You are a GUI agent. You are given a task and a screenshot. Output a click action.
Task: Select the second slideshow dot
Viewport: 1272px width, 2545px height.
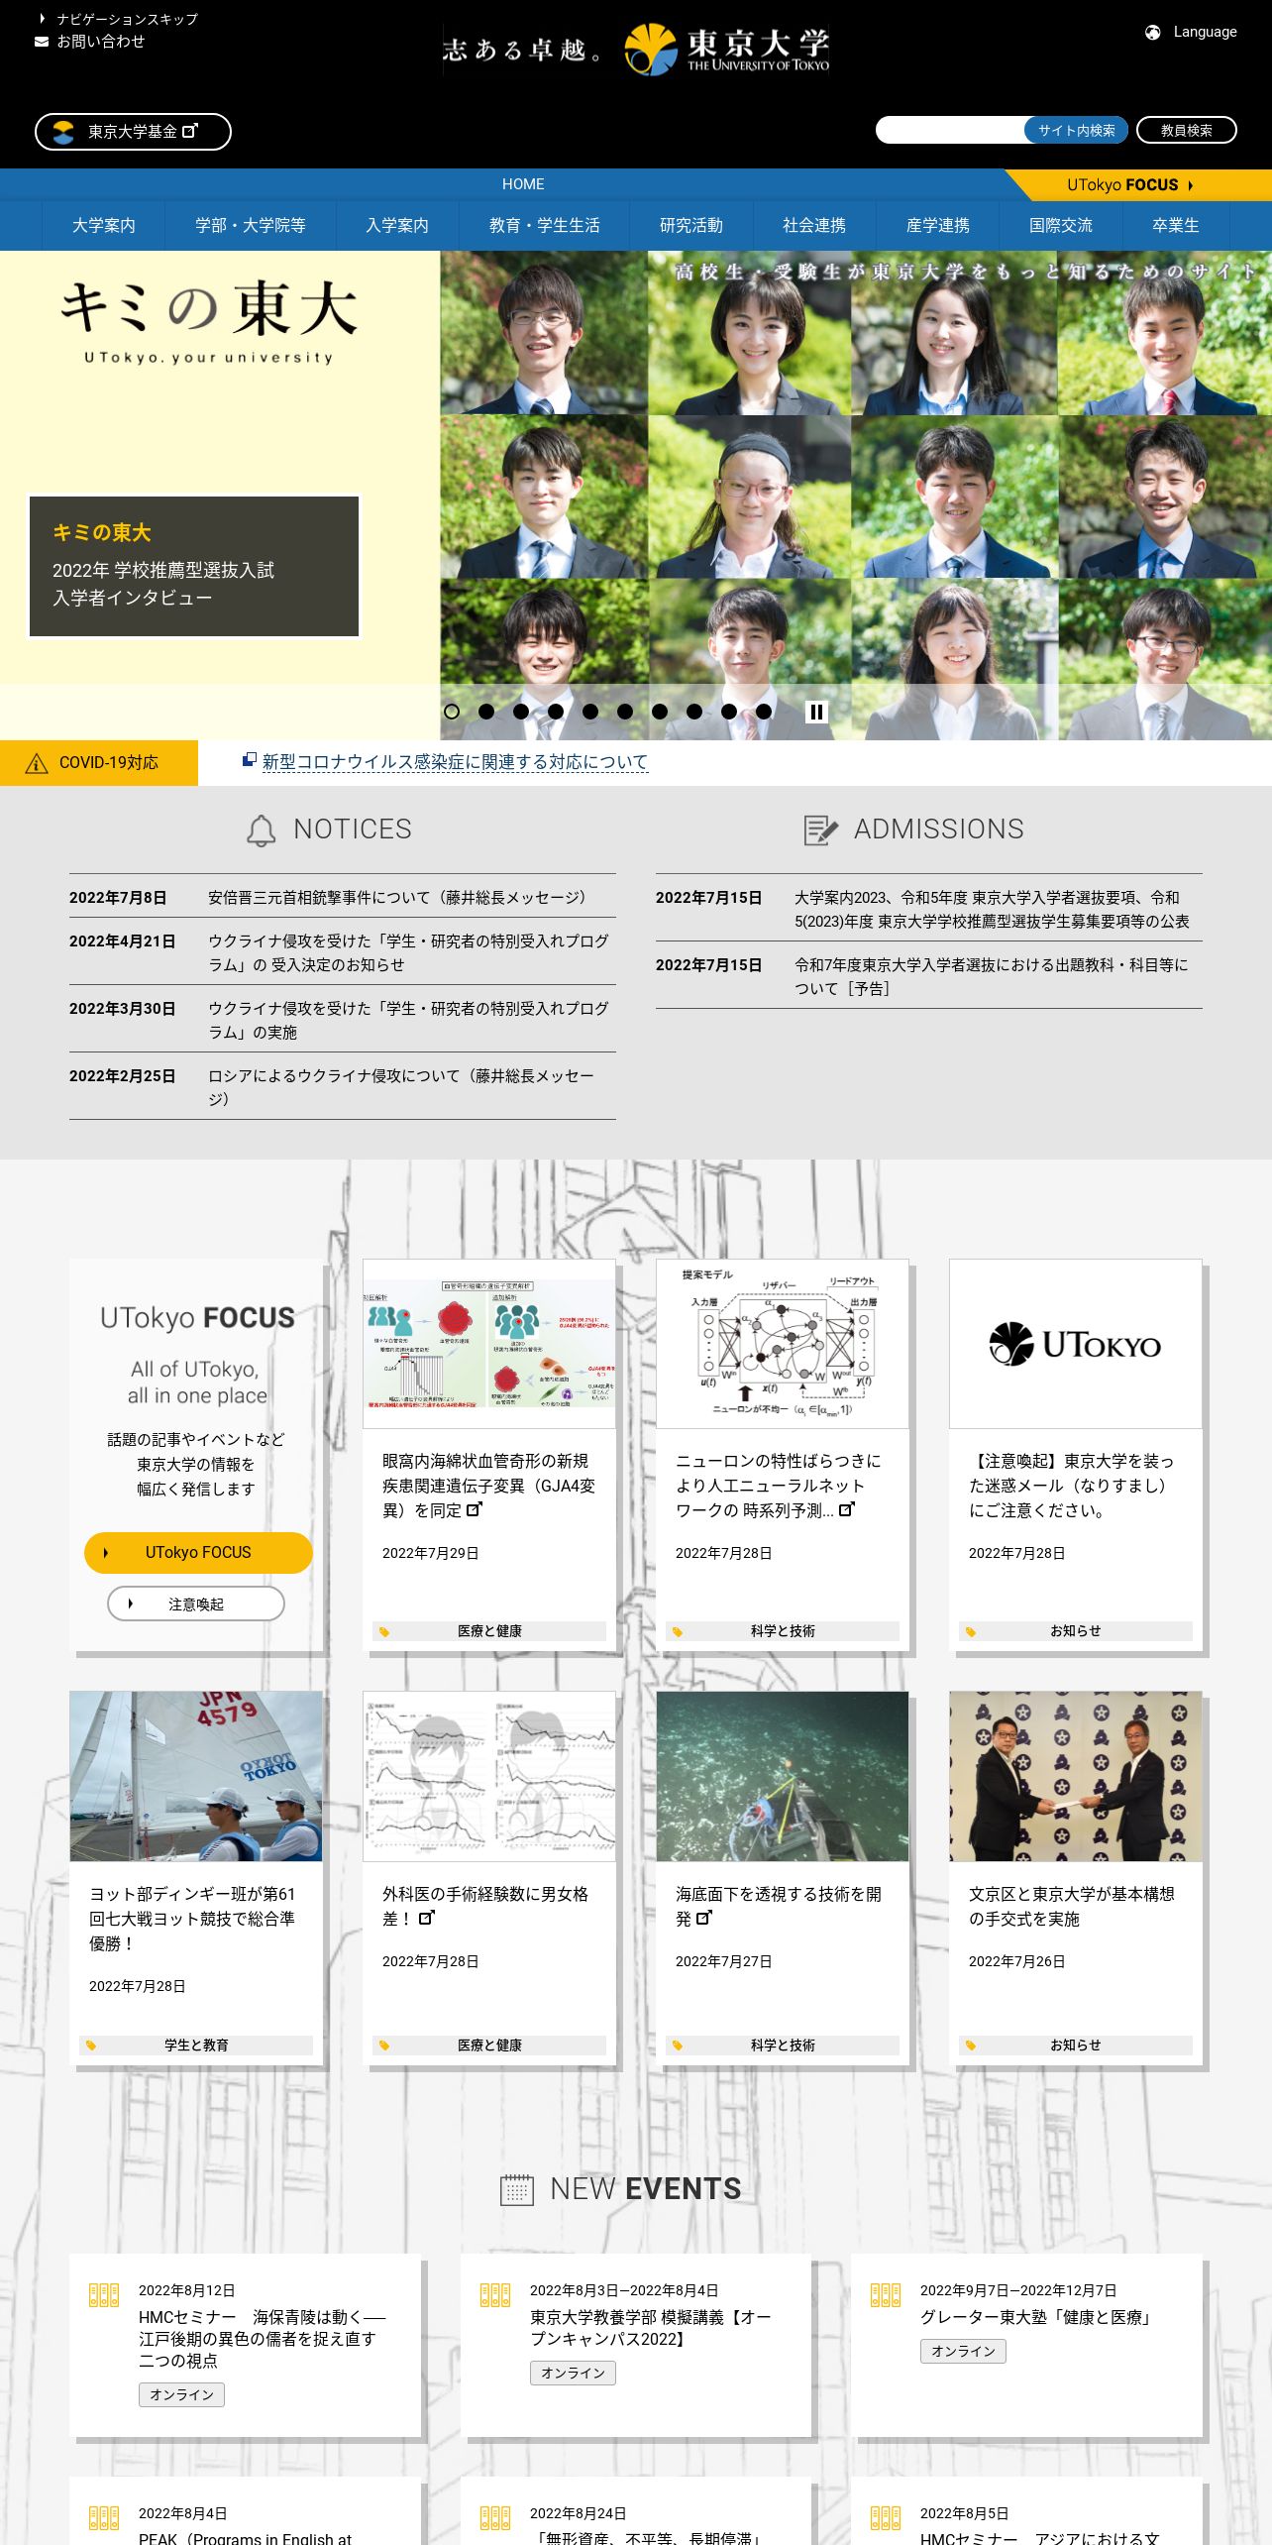pyautogui.click(x=486, y=712)
